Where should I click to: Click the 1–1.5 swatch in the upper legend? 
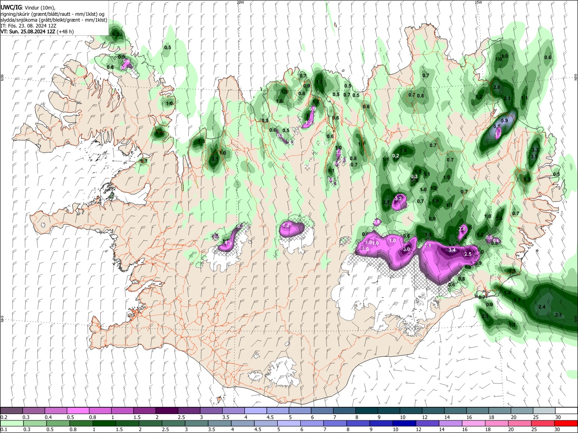pos(122,411)
